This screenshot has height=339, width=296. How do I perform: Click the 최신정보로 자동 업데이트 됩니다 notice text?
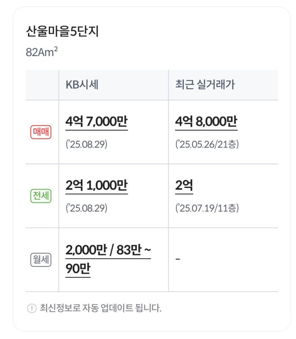(101, 308)
